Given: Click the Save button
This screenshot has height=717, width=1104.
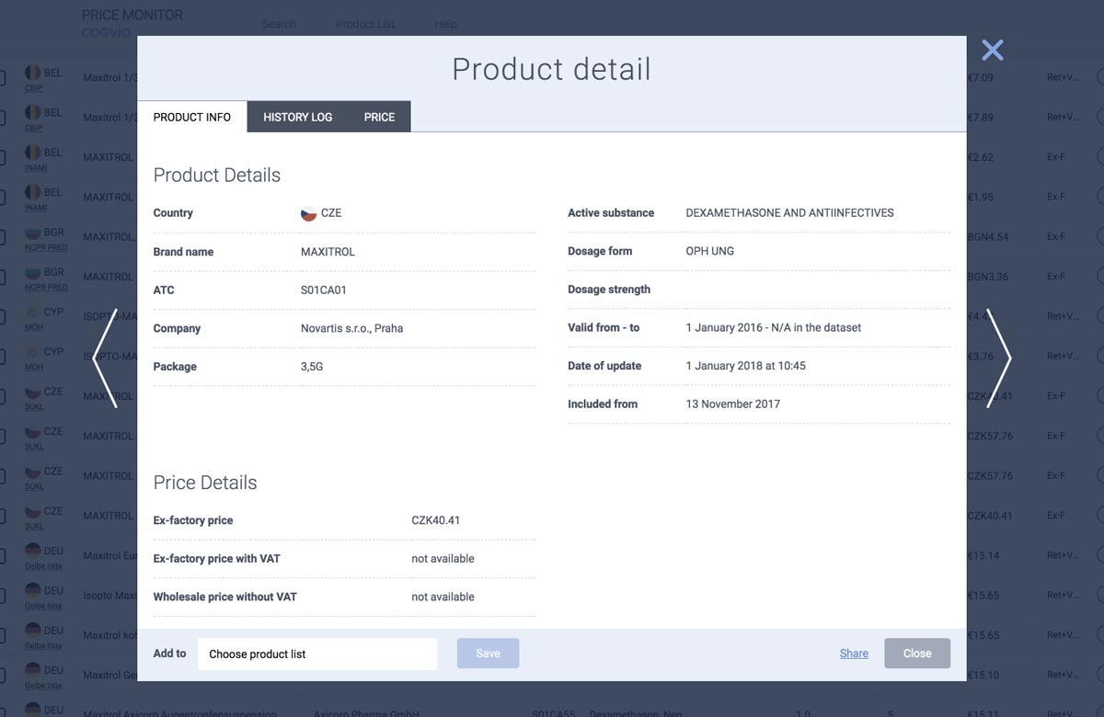Looking at the screenshot, I should click(489, 654).
